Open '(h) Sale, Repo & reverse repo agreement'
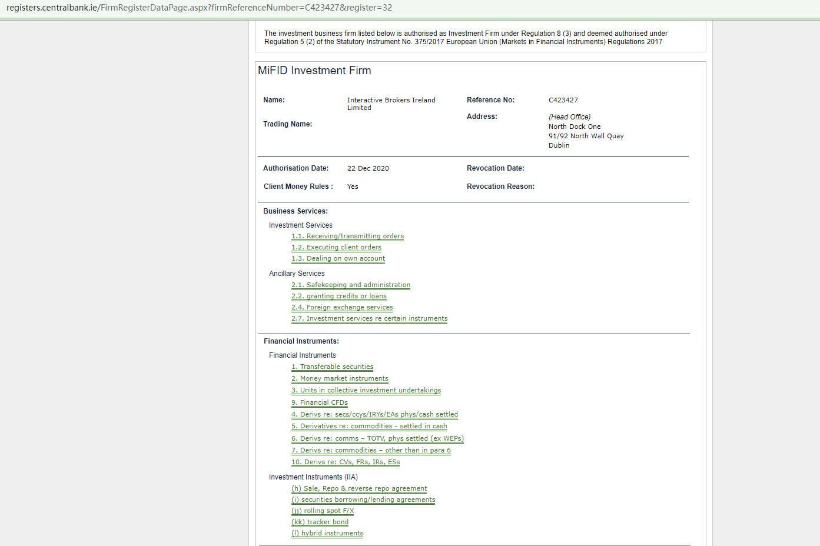Screen dimensions: 820x546 tap(359, 488)
